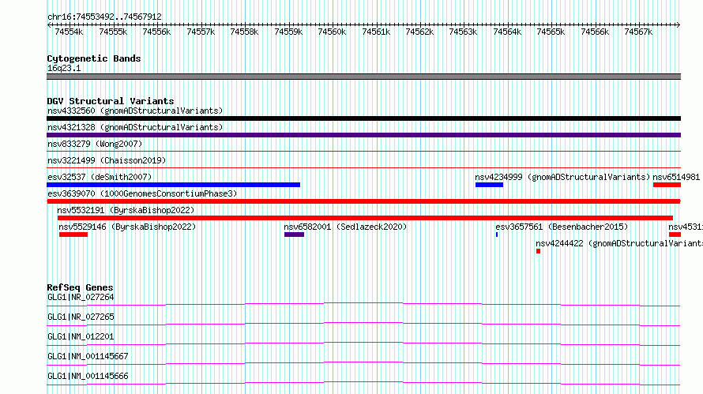Click the blue esv32537 variant bar
The image size is (703, 394).
[174, 185]
